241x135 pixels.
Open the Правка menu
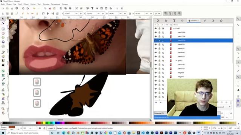9,4
